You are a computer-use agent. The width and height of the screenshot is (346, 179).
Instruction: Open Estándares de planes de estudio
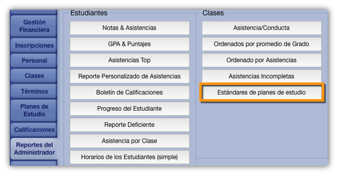point(261,93)
